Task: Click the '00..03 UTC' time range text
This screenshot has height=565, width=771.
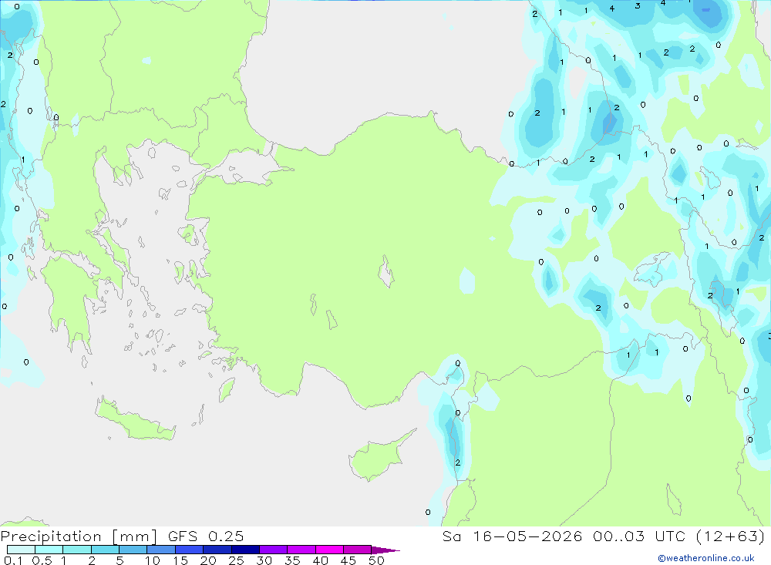Action: point(638,536)
